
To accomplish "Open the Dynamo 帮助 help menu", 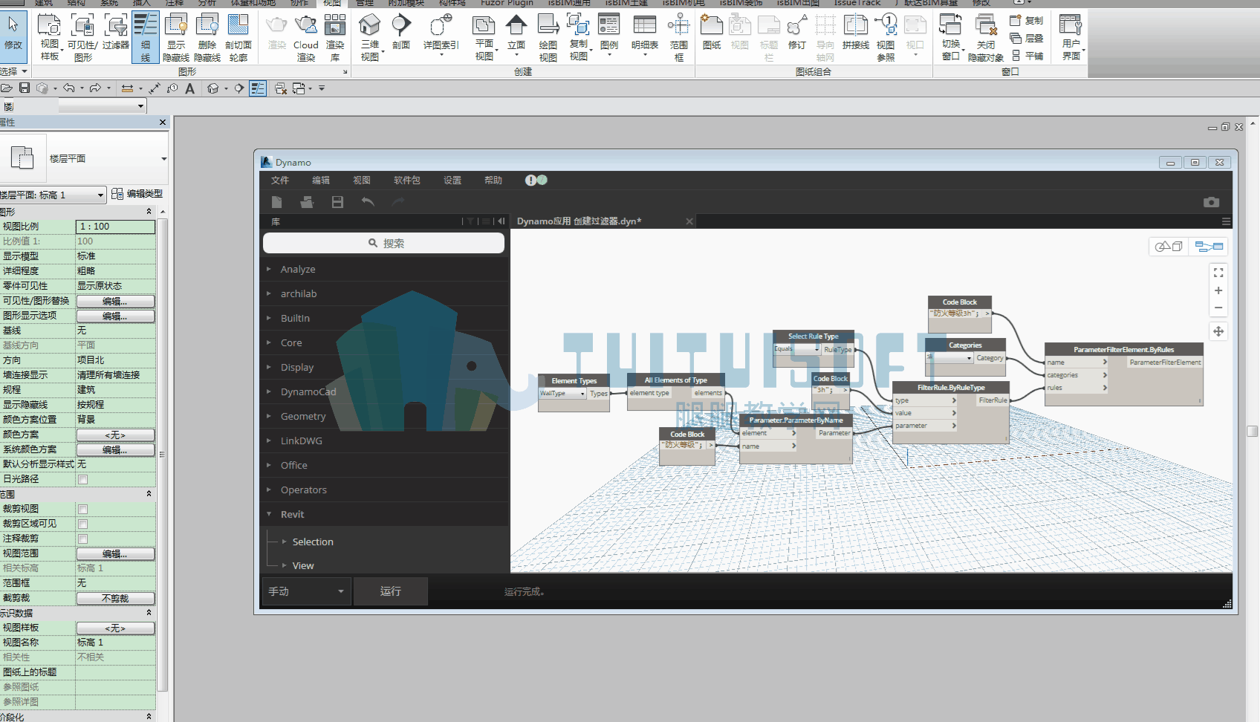I will [493, 180].
